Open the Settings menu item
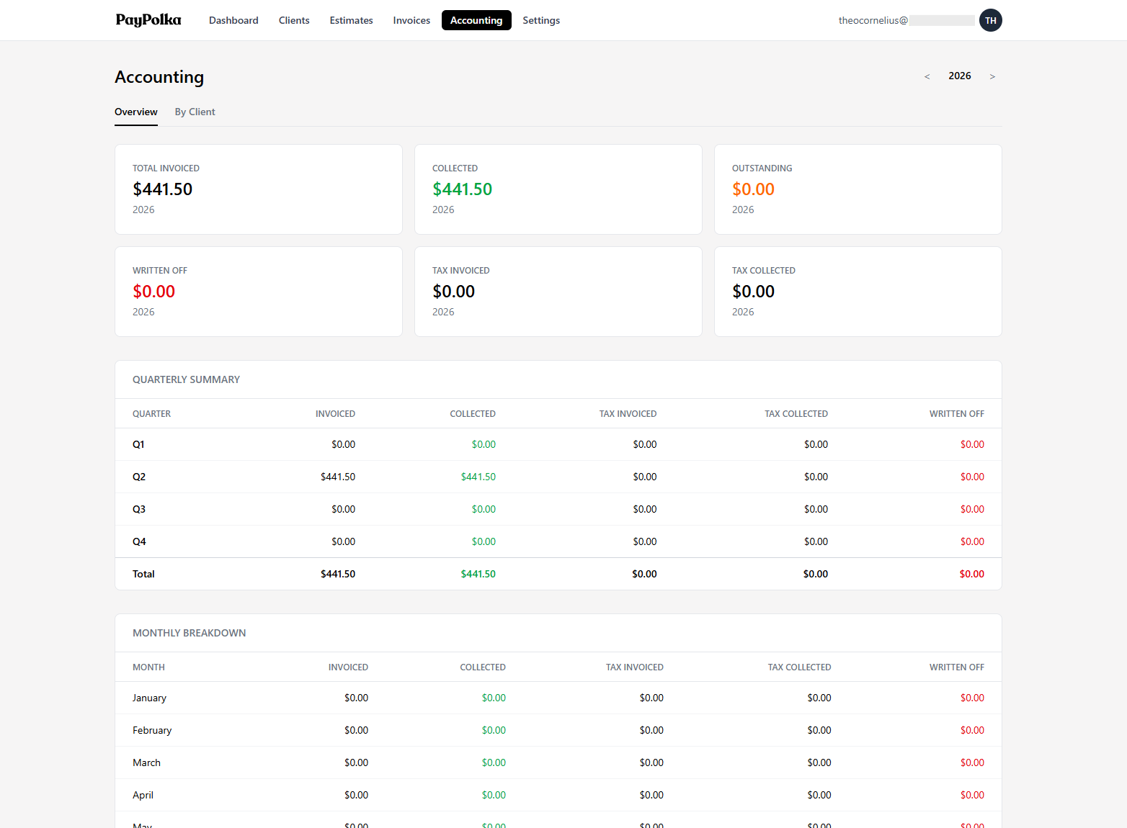This screenshot has width=1127, height=828. click(541, 20)
